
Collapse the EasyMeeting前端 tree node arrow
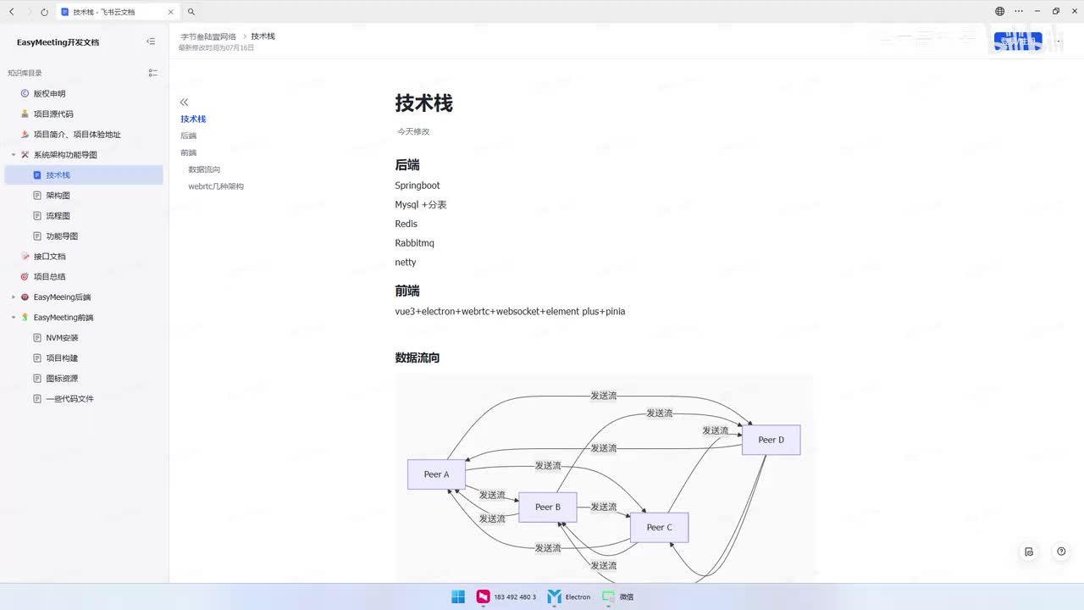click(14, 318)
